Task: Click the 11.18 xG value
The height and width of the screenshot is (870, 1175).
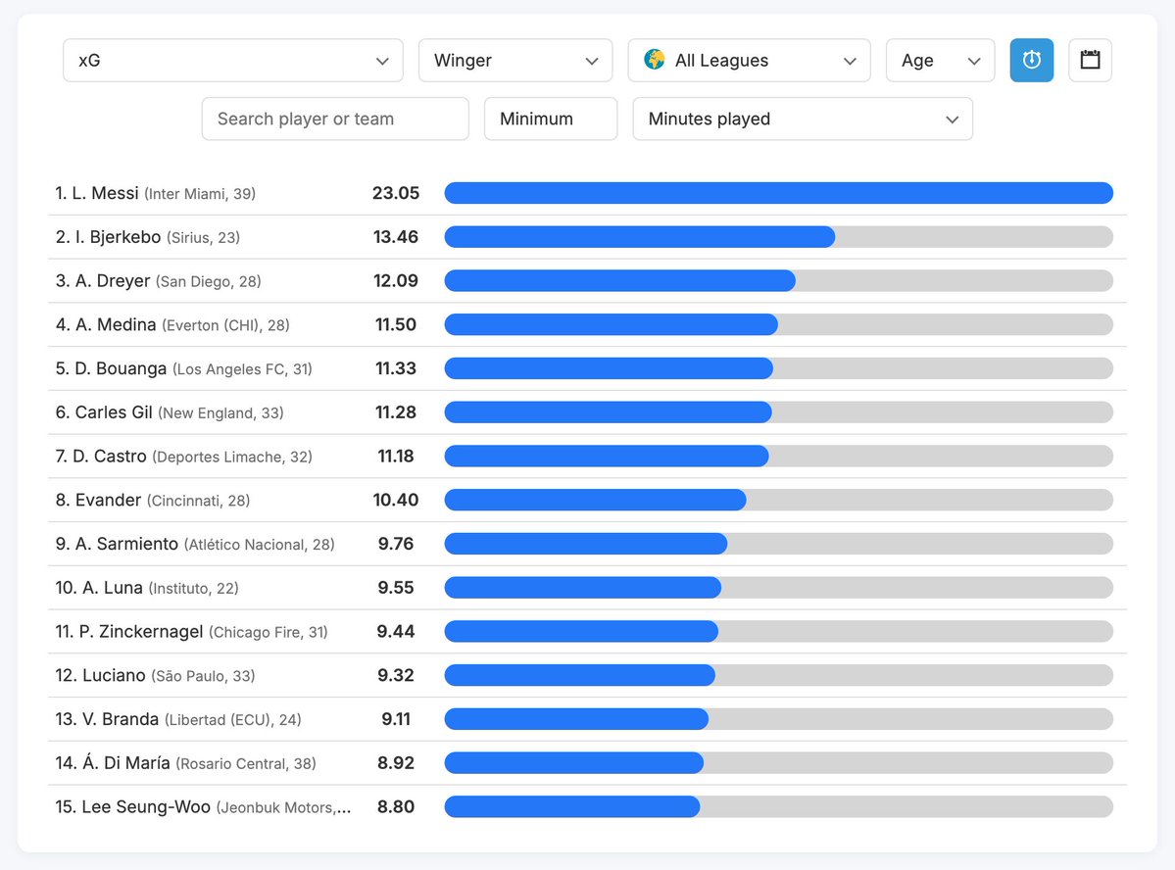Action: click(396, 457)
